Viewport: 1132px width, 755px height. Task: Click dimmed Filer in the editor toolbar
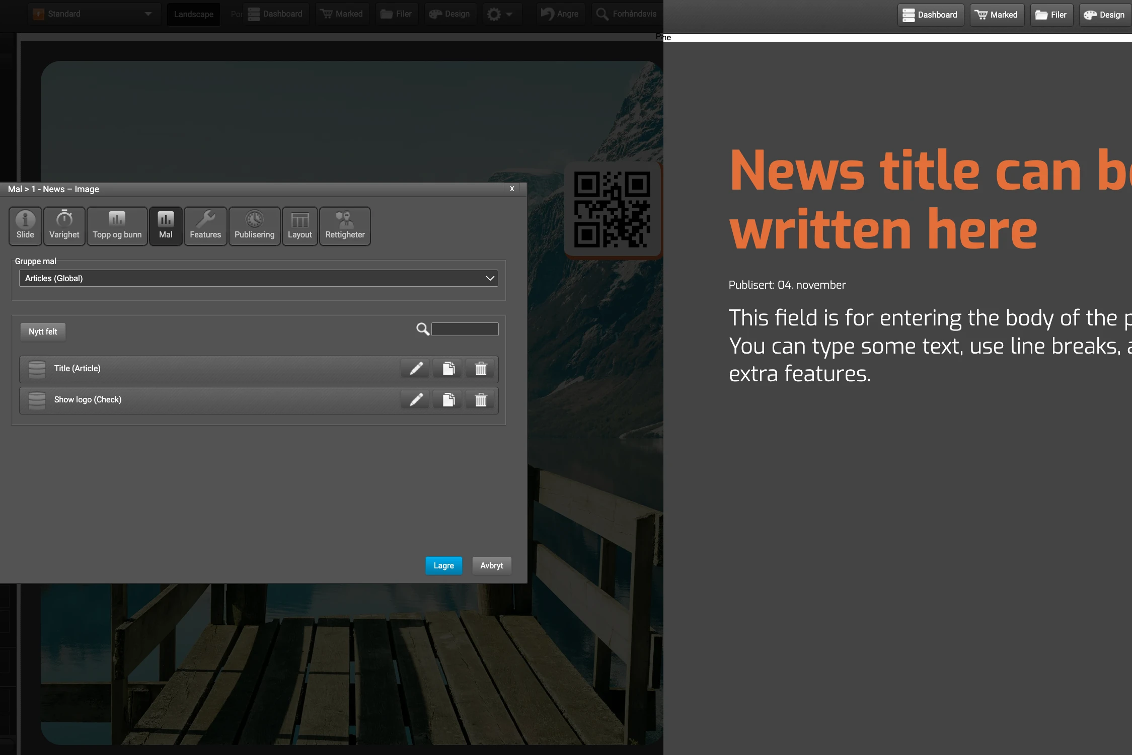point(397,14)
